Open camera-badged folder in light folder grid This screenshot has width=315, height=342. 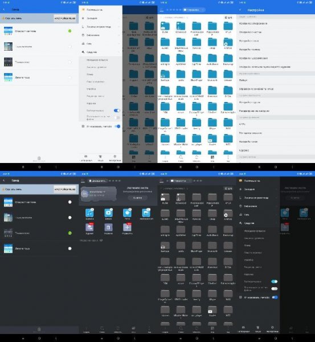pyautogui.click(x=165, y=26)
